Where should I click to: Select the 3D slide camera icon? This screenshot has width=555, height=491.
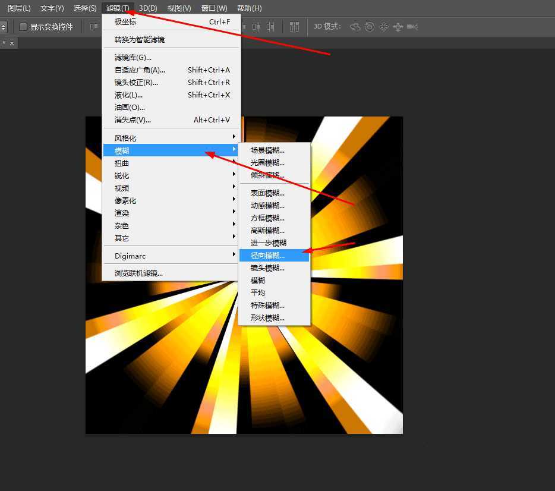coord(398,27)
